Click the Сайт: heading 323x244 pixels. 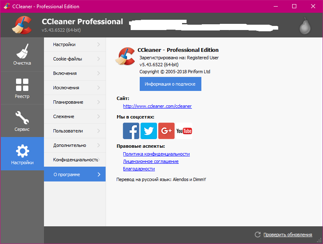click(x=123, y=98)
